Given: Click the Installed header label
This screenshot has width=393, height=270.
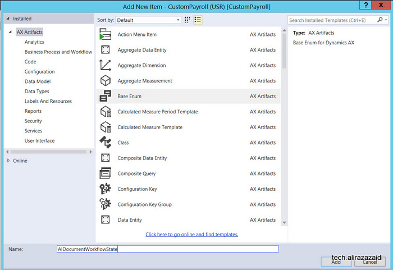Looking at the screenshot, I should (22, 19).
